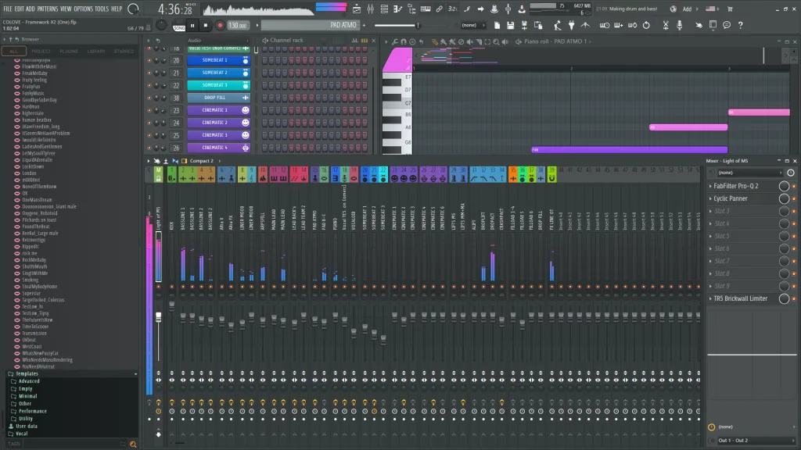Expand the TRS Brickwall Limiter slot arrow
The height and width of the screenshot is (450, 801).
point(710,299)
